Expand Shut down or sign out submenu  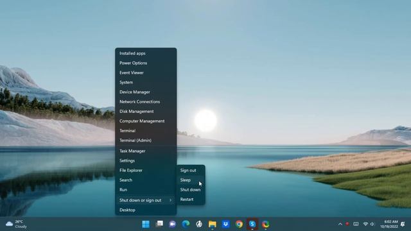[146, 200]
